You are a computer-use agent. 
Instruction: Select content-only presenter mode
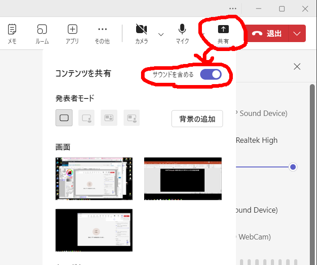[x=64, y=118]
